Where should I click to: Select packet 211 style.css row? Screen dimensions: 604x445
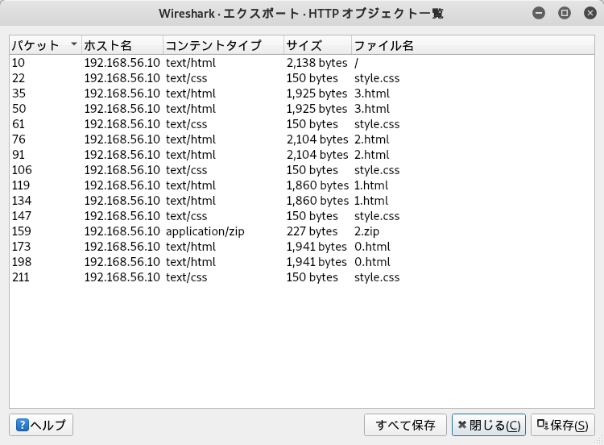pos(302,277)
